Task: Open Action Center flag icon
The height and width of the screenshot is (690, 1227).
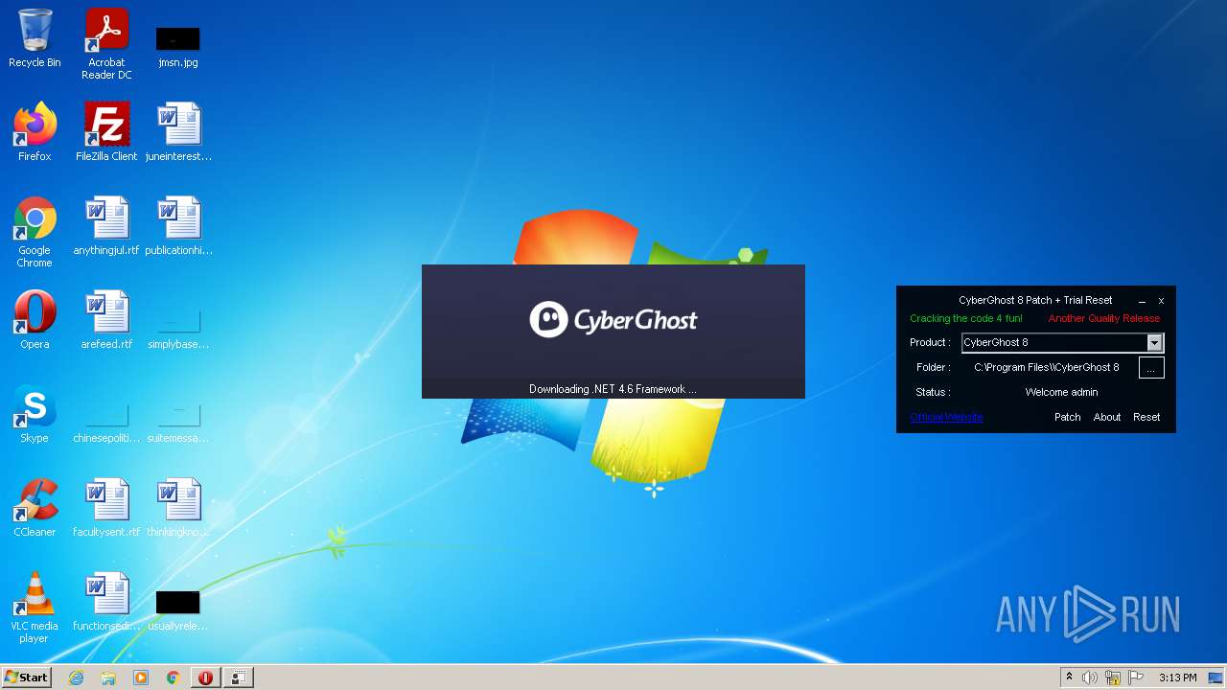Action: pyautogui.click(x=1136, y=678)
